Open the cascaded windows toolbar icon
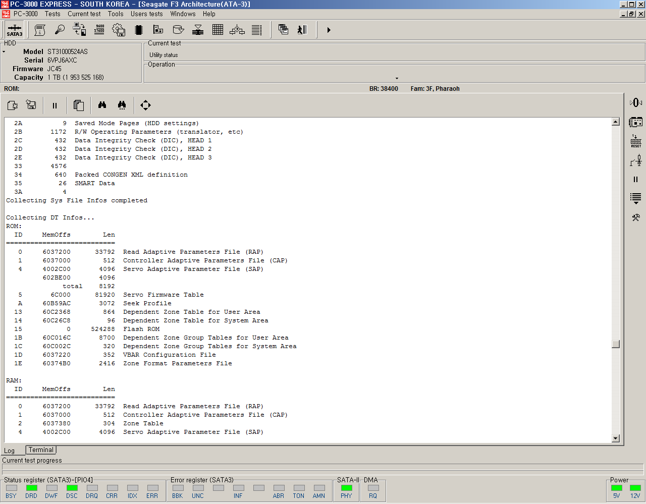 coord(283,30)
